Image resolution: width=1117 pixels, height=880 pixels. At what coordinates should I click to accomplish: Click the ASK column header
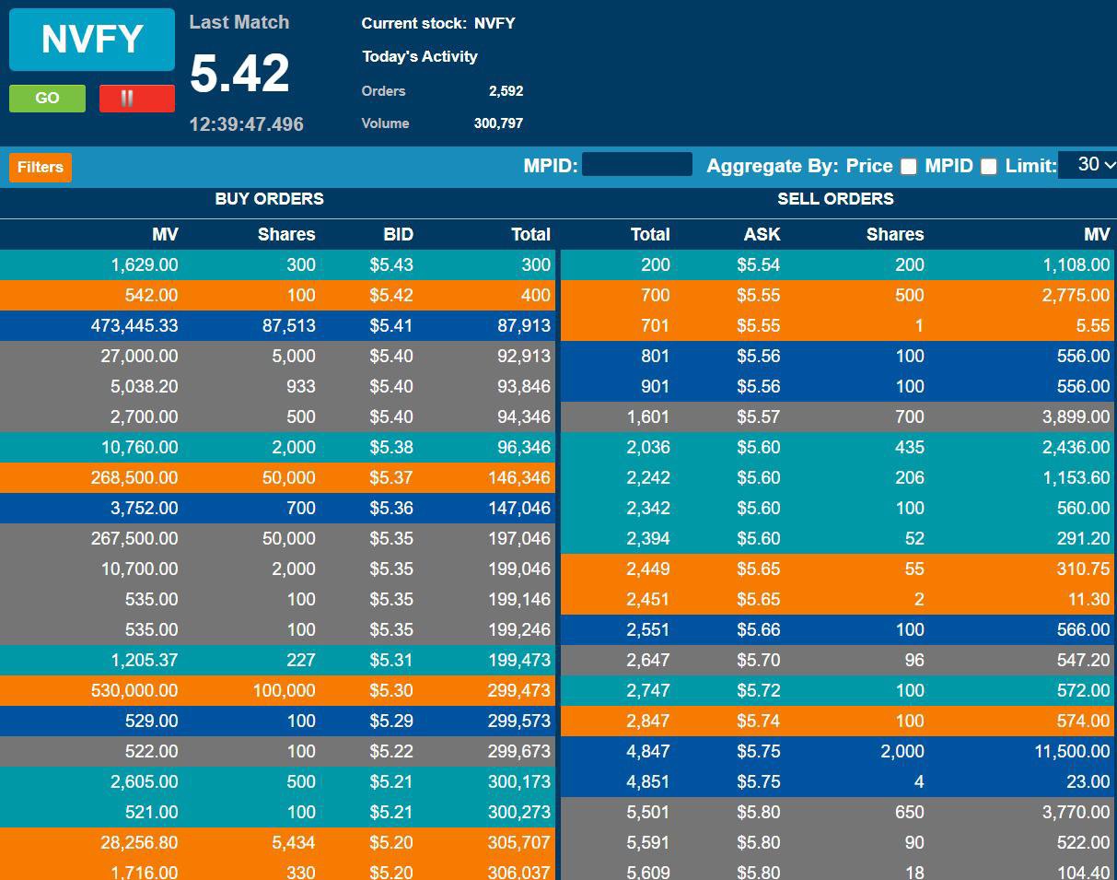coord(762,234)
